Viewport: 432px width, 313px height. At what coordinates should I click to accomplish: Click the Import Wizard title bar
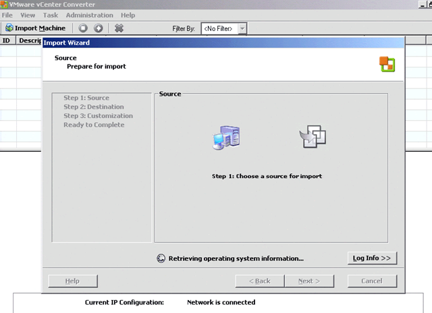coord(223,42)
